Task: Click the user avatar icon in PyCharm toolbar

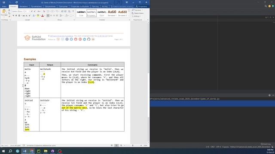Action: click(x=269, y=6)
